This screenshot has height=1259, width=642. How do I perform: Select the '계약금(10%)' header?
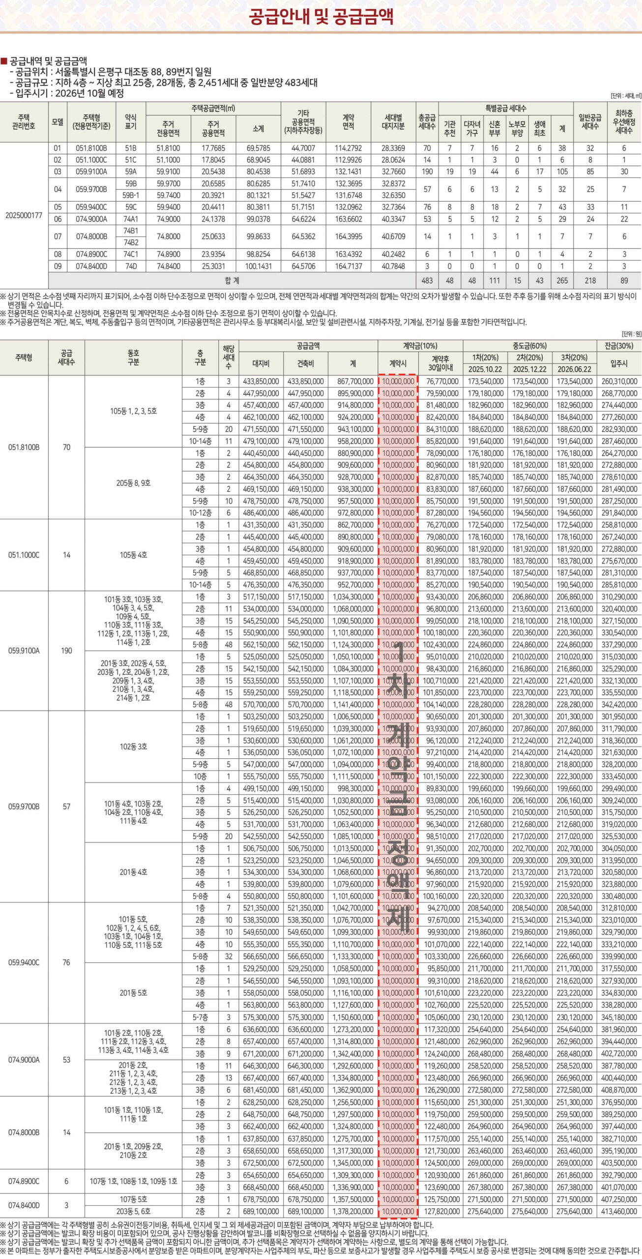[x=420, y=346]
